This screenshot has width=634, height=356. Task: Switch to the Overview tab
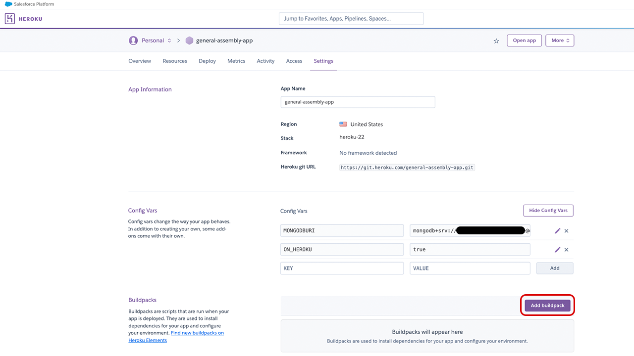pyautogui.click(x=140, y=61)
